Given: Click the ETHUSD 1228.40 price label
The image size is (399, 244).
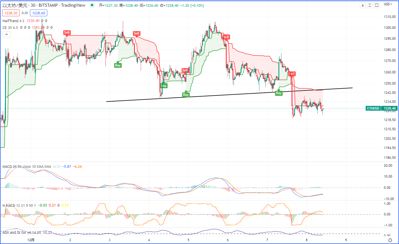Looking at the screenshot, I should click(381, 108).
